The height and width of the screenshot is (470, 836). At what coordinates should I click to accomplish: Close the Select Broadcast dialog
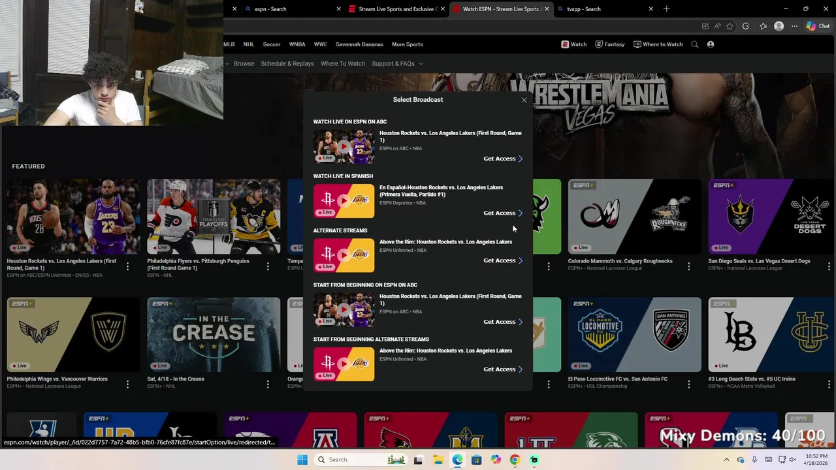click(524, 100)
